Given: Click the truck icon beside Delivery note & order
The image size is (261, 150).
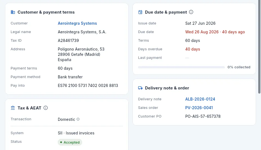Looking at the screenshot, I should pos(140,88).
